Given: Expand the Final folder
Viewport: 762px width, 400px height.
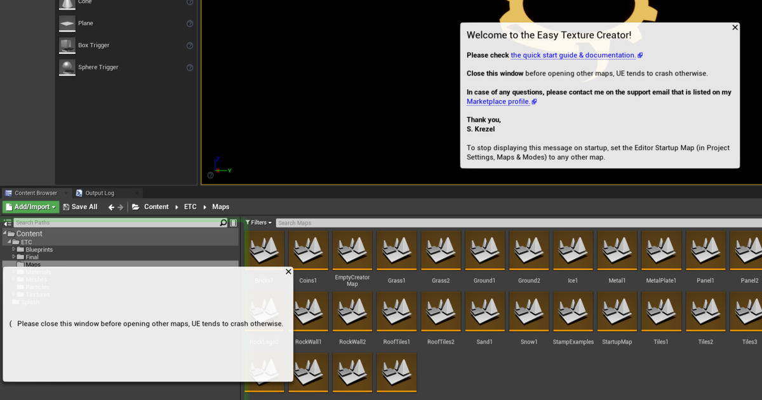Looking at the screenshot, I should point(14,257).
